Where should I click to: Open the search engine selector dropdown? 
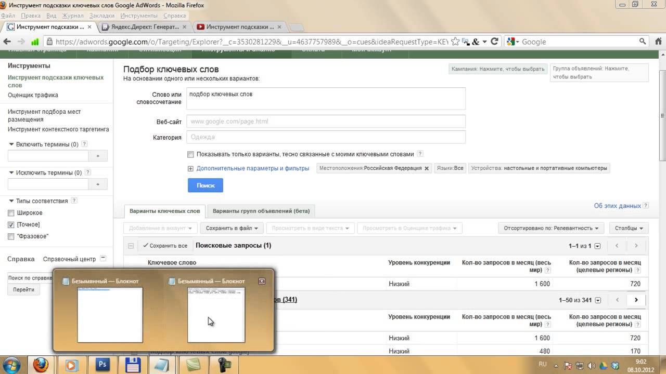coord(513,42)
